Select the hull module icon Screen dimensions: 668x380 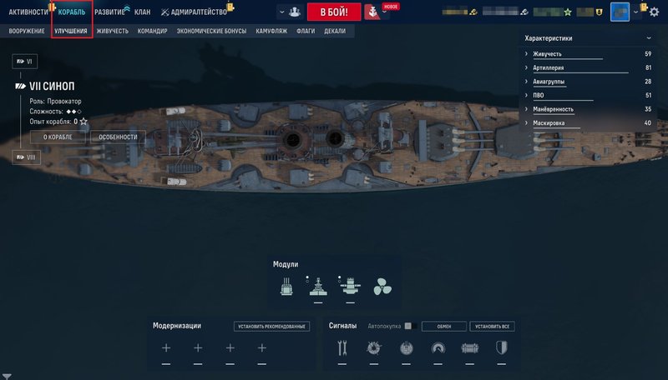point(318,287)
